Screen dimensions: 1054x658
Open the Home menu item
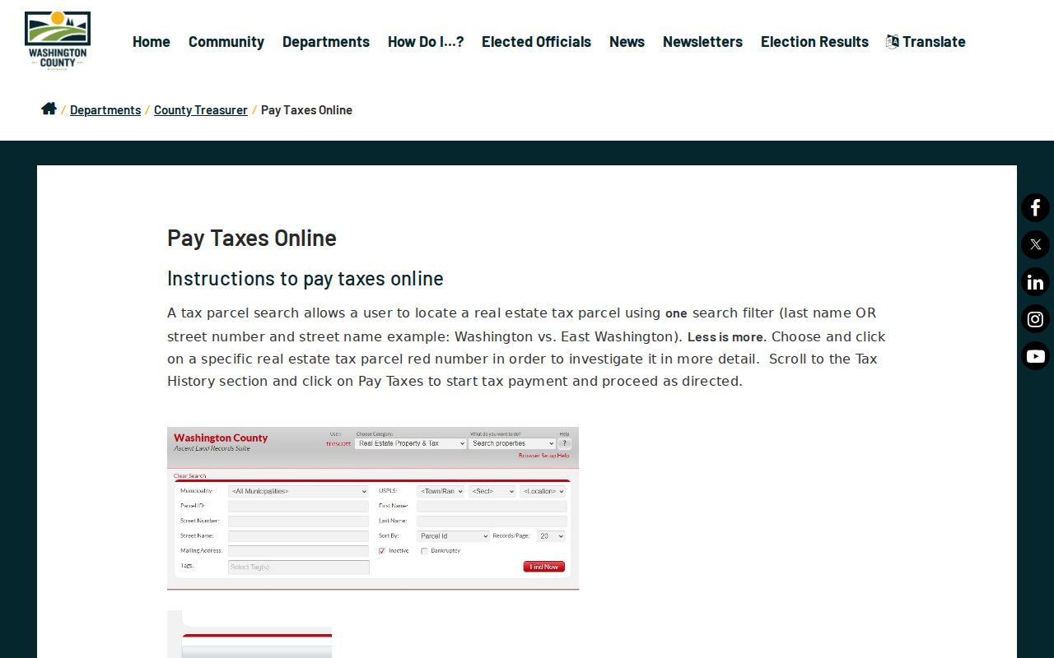(152, 41)
